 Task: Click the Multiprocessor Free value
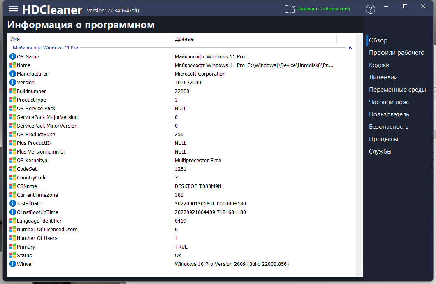[x=198, y=160]
